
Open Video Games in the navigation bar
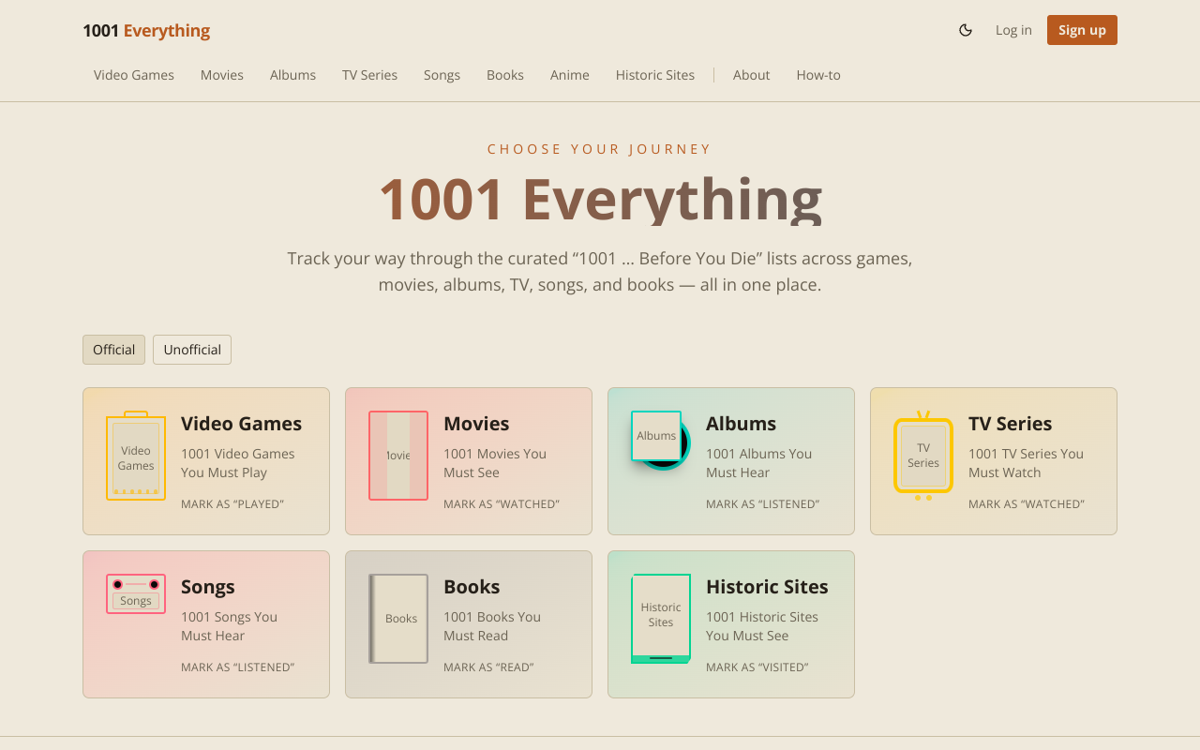tap(134, 75)
